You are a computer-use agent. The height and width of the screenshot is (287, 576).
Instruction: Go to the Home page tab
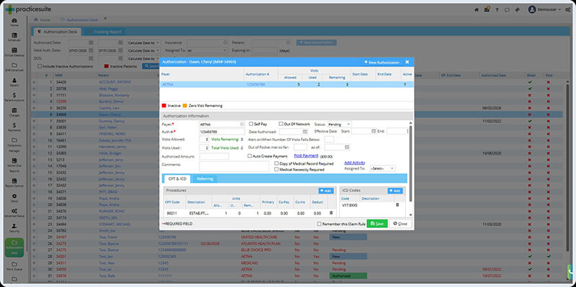(42, 19)
